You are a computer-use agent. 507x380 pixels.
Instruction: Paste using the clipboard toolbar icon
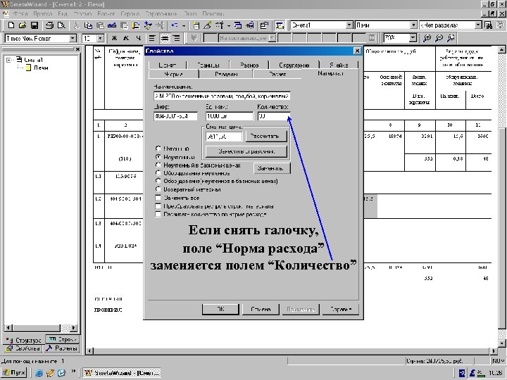[100, 25]
